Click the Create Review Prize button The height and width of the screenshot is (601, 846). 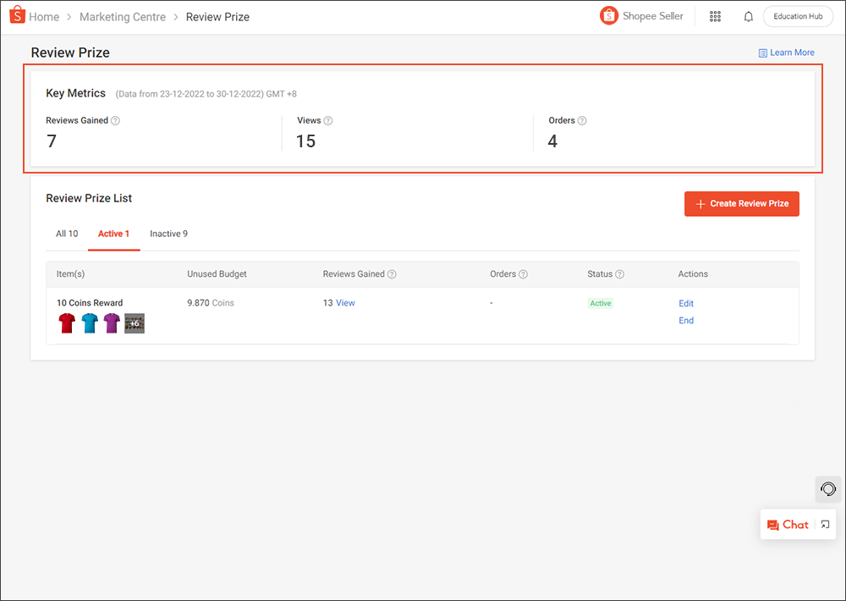pyautogui.click(x=741, y=203)
